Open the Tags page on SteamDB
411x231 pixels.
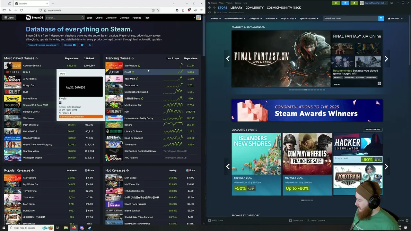(x=147, y=18)
